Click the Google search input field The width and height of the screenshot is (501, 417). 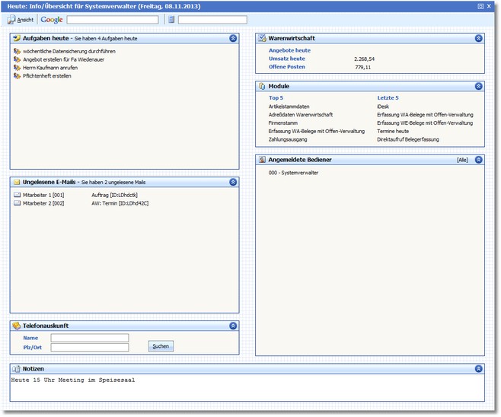pyautogui.click(x=113, y=20)
